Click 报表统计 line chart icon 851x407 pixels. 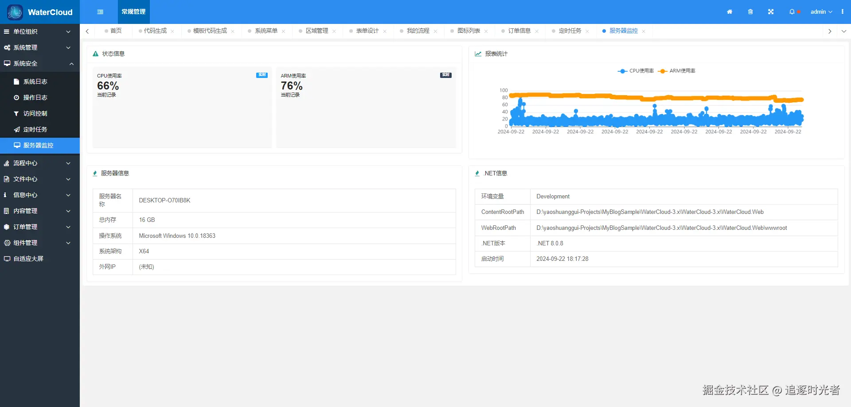tap(478, 54)
